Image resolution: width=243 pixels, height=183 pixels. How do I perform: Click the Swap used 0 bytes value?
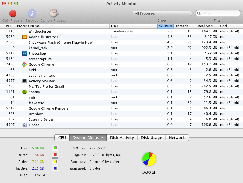[95, 168]
